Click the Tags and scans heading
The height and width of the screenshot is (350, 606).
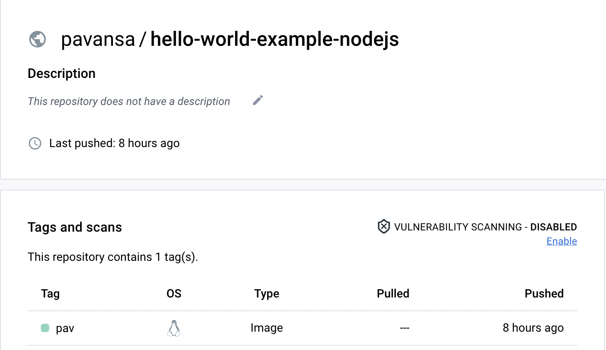[x=75, y=227]
